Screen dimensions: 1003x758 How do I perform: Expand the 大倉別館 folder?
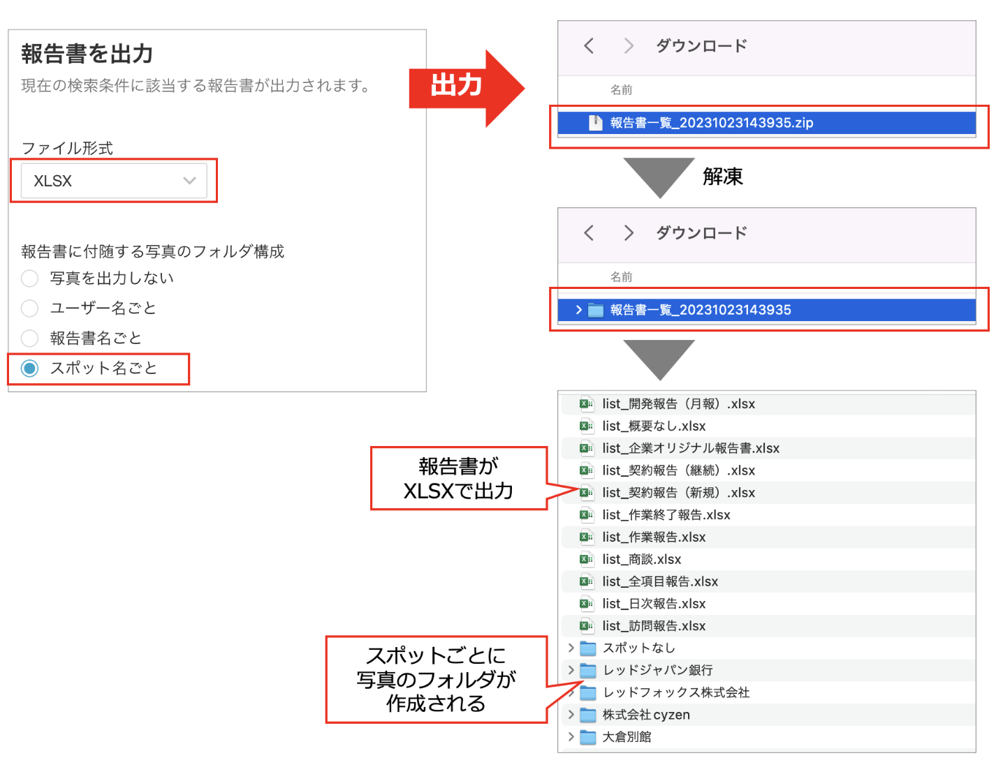pyautogui.click(x=571, y=737)
